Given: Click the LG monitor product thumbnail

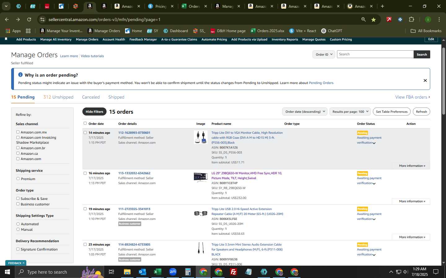Looking at the screenshot, I should (200, 177).
